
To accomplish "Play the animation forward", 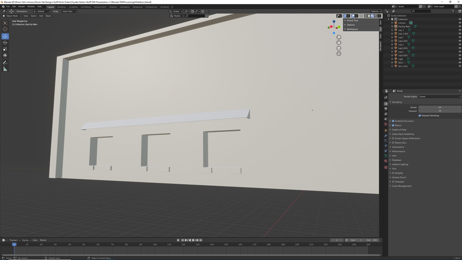I will [193, 240].
